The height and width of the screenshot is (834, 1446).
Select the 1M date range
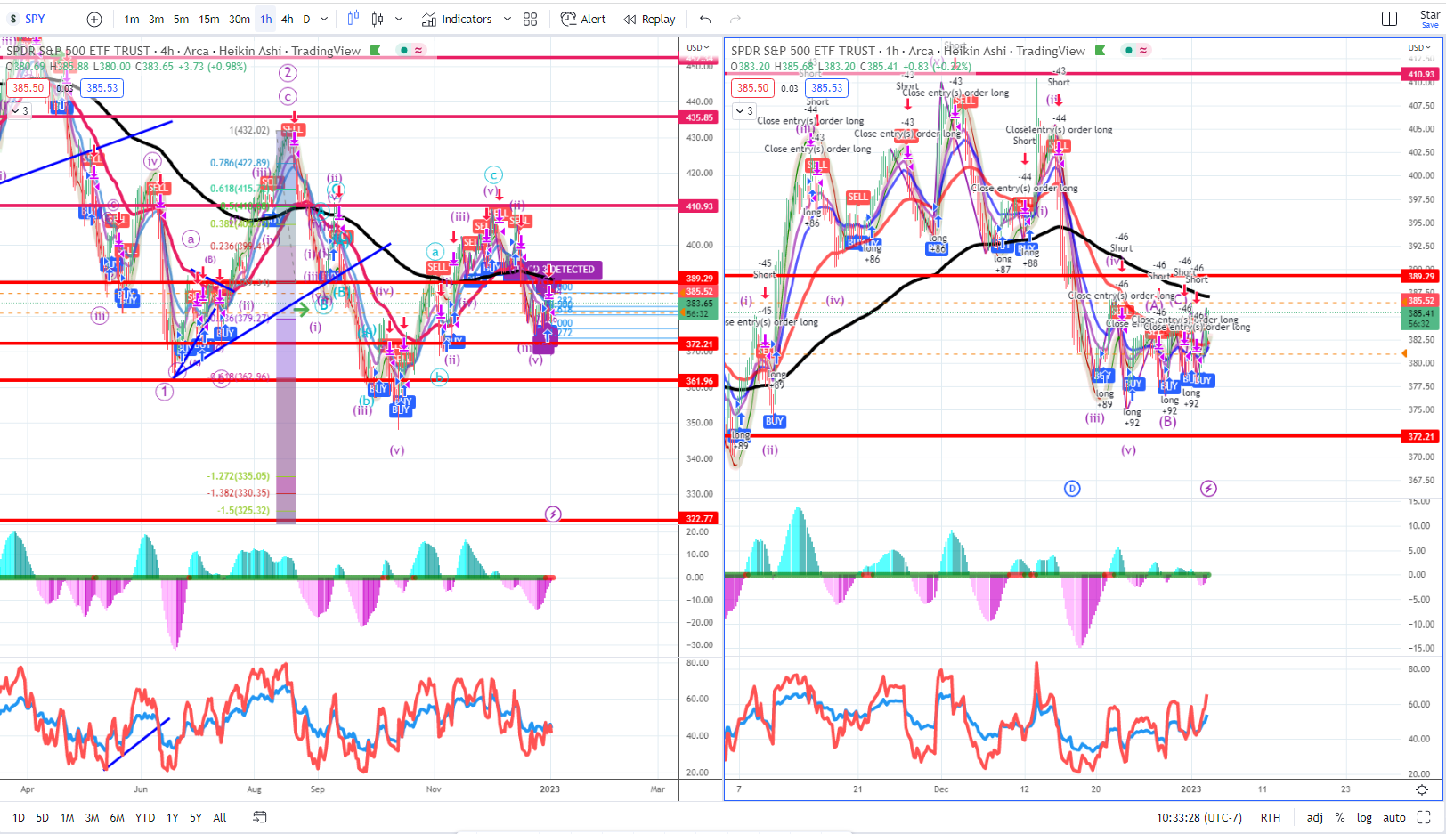click(67, 817)
